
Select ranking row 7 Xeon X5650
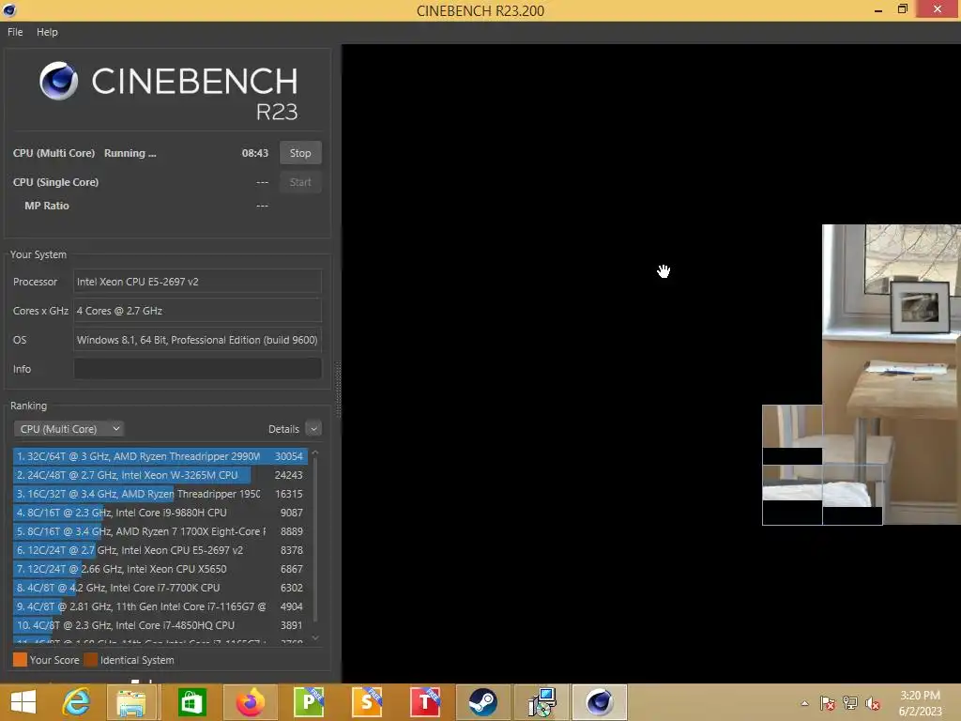click(160, 569)
